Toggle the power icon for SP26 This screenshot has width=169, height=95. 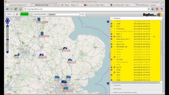[111, 70]
